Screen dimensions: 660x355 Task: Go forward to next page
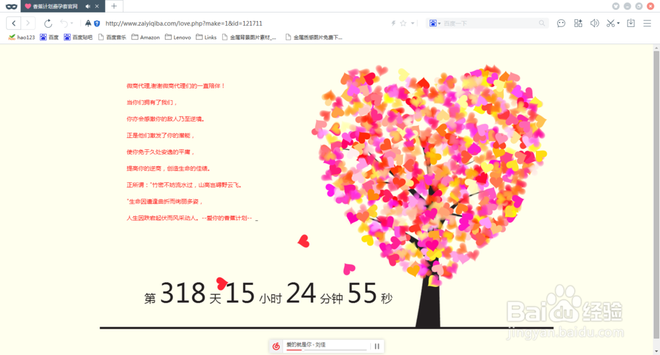[28, 23]
